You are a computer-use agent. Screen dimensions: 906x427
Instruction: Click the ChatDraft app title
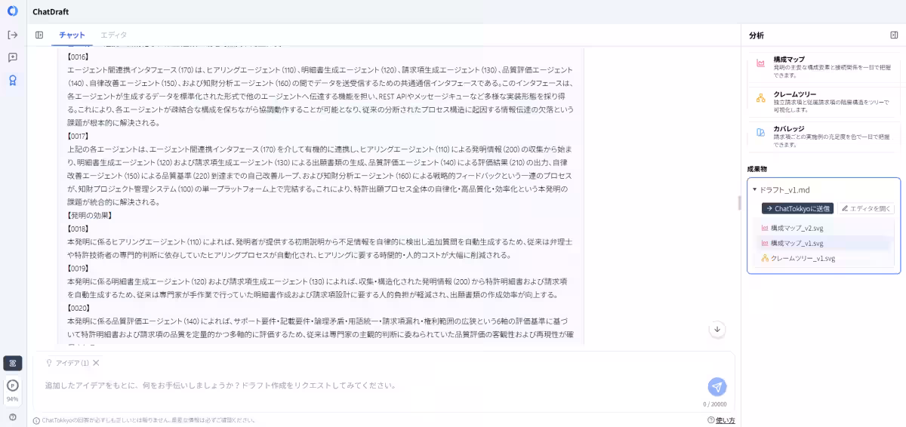pyautogui.click(x=51, y=11)
